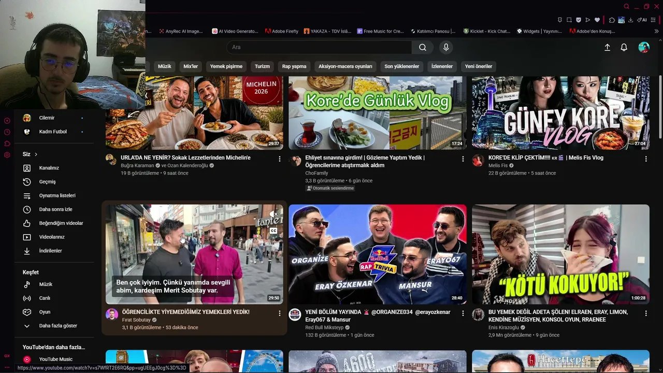Image resolution: width=663 pixels, height=373 pixels.
Task: Show more bookmarks with the double chevron
Action: (x=656, y=31)
